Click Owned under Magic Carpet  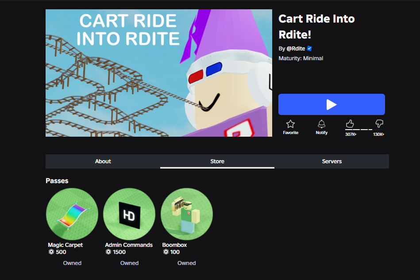pyautogui.click(x=72, y=263)
